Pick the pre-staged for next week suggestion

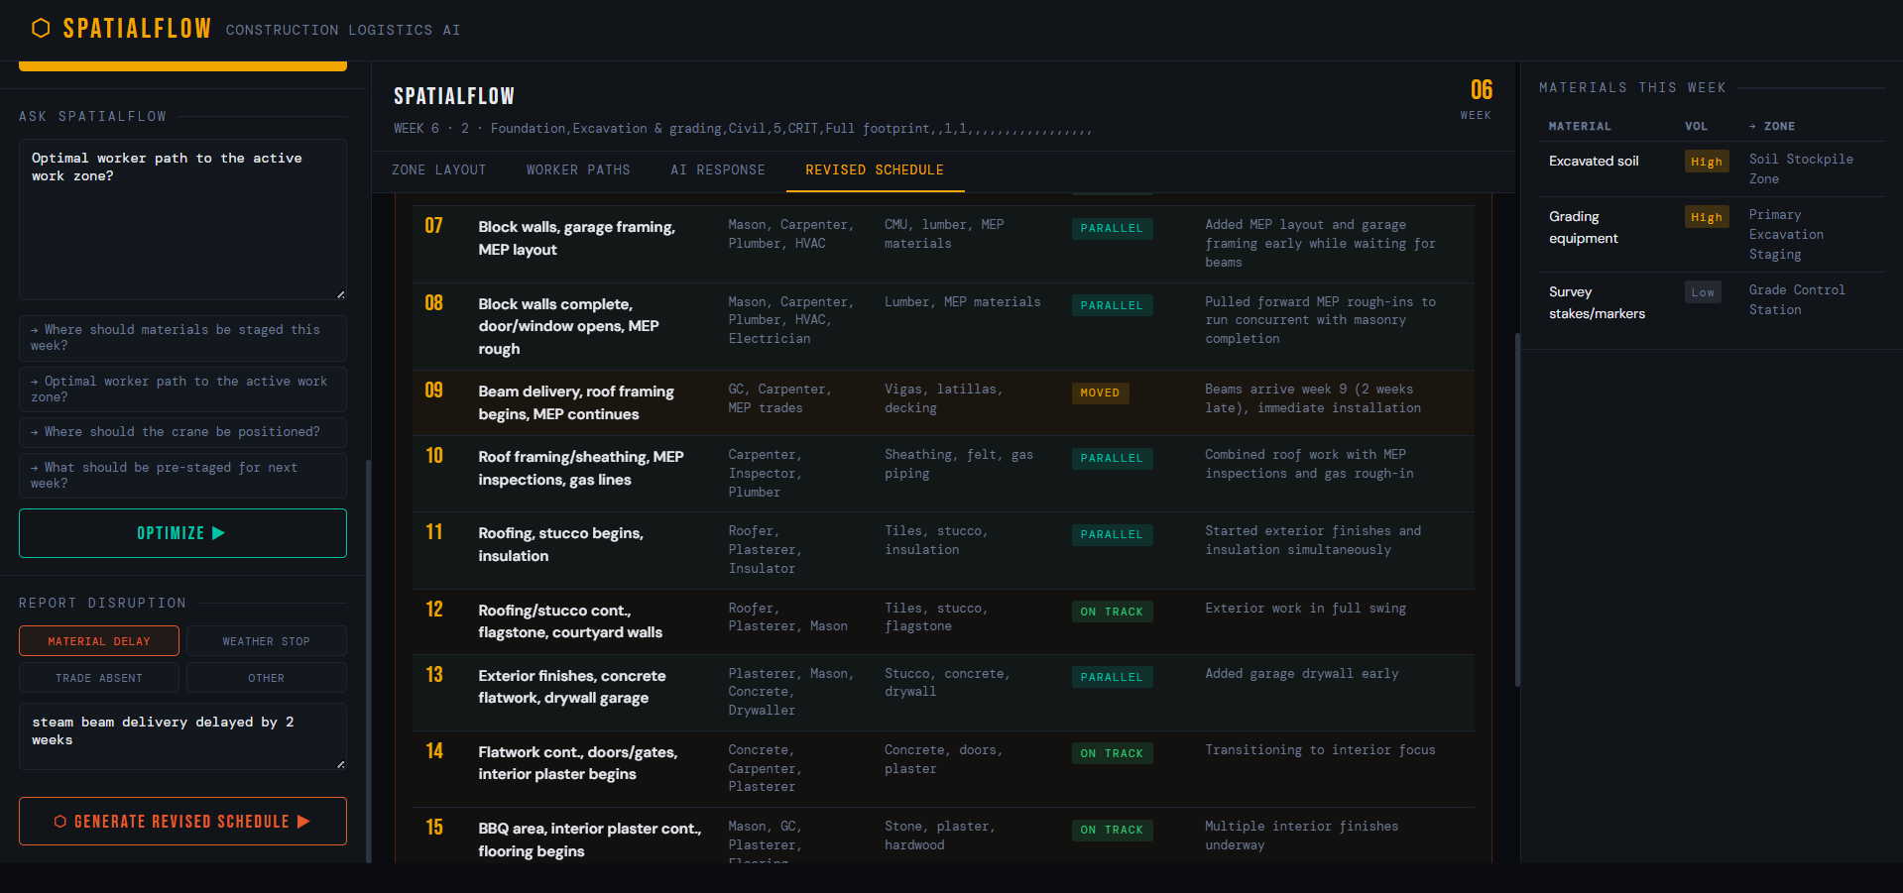click(182, 476)
